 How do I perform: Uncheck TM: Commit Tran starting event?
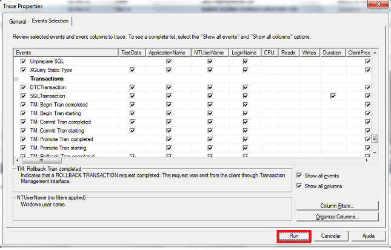click(23, 131)
